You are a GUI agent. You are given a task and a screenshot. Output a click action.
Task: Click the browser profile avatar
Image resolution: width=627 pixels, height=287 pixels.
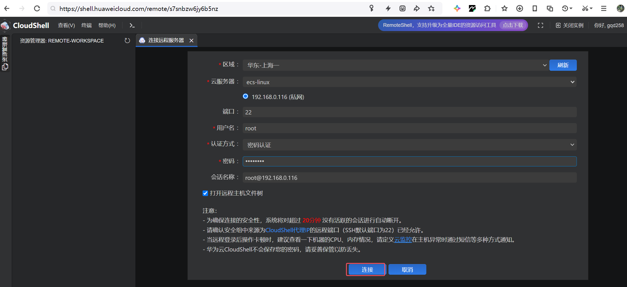(621, 8)
